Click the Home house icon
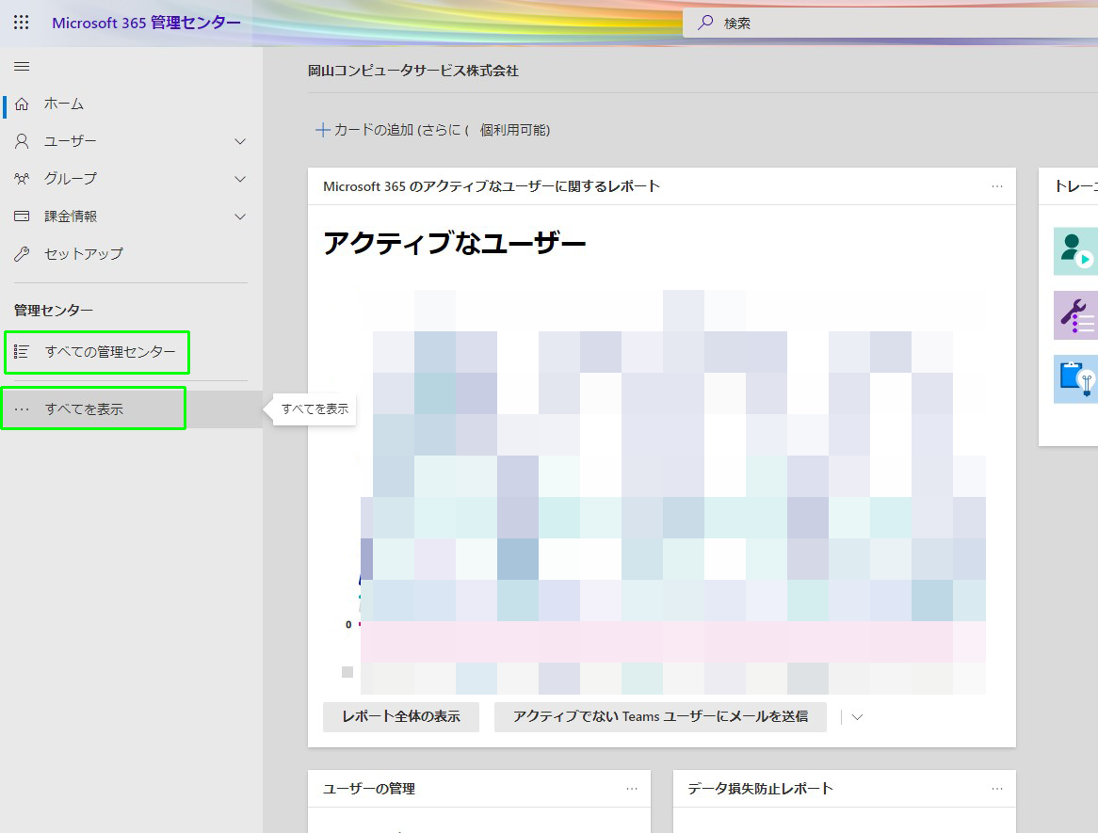The height and width of the screenshot is (833, 1098). tap(22, 104)
